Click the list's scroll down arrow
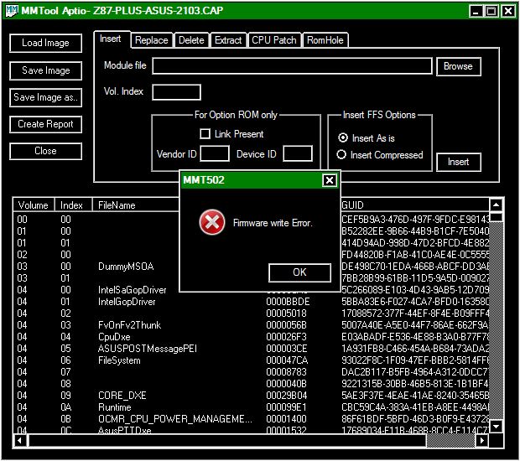The width and height of the screenshot is (520, 461). coord(496,426)
